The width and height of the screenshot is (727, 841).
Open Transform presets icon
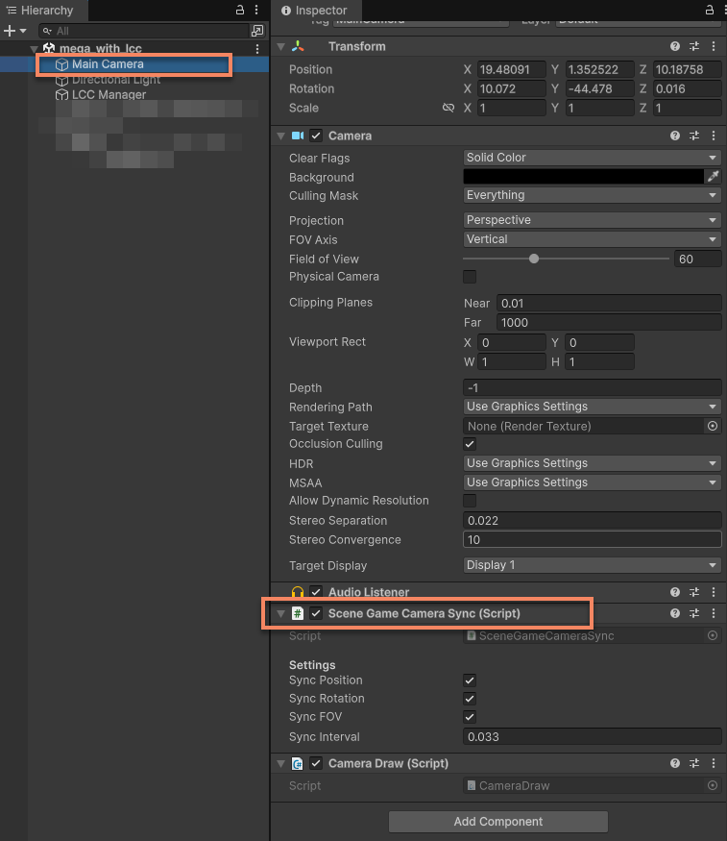[694, 46]
